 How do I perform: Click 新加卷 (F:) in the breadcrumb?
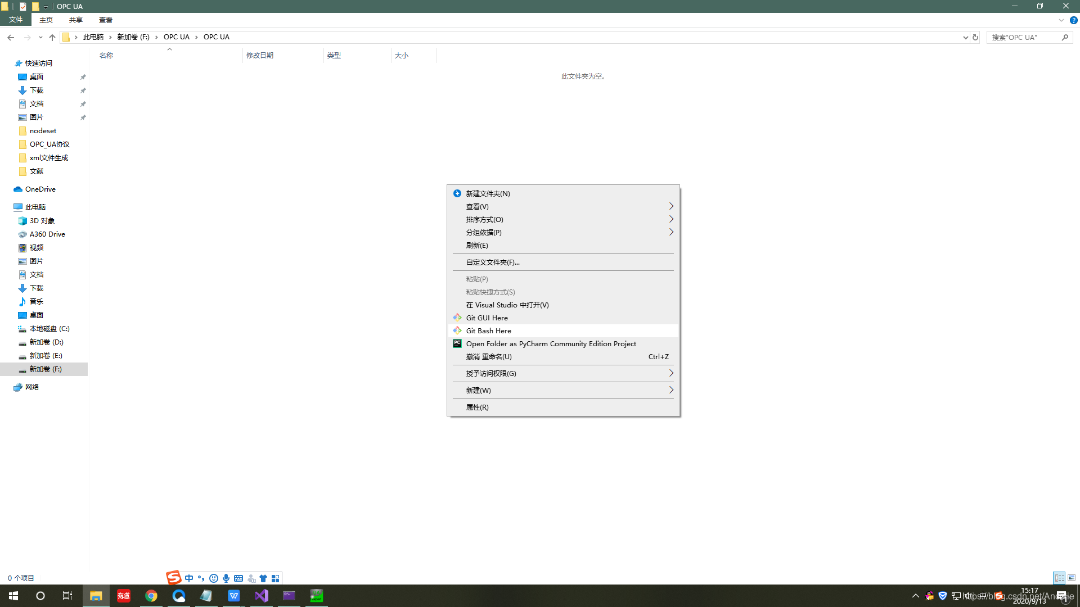click(133, 37)
